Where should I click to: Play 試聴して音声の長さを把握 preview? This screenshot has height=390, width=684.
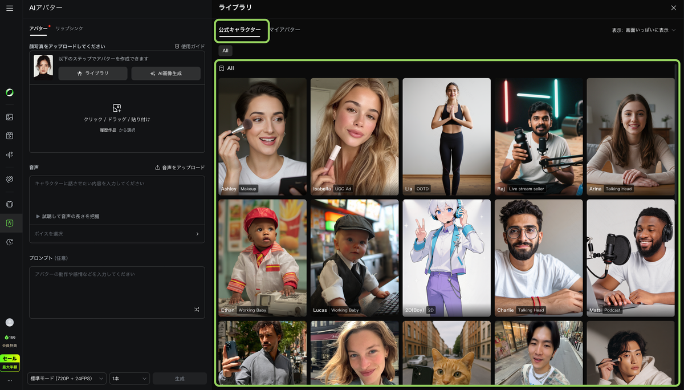pos(67,217)
